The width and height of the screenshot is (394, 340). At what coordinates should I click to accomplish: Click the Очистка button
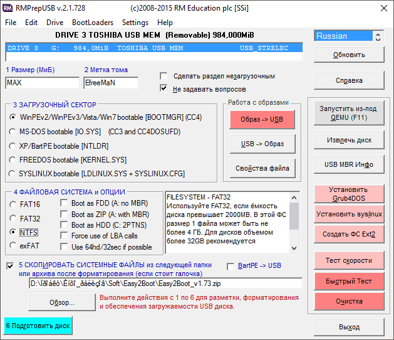349,301
